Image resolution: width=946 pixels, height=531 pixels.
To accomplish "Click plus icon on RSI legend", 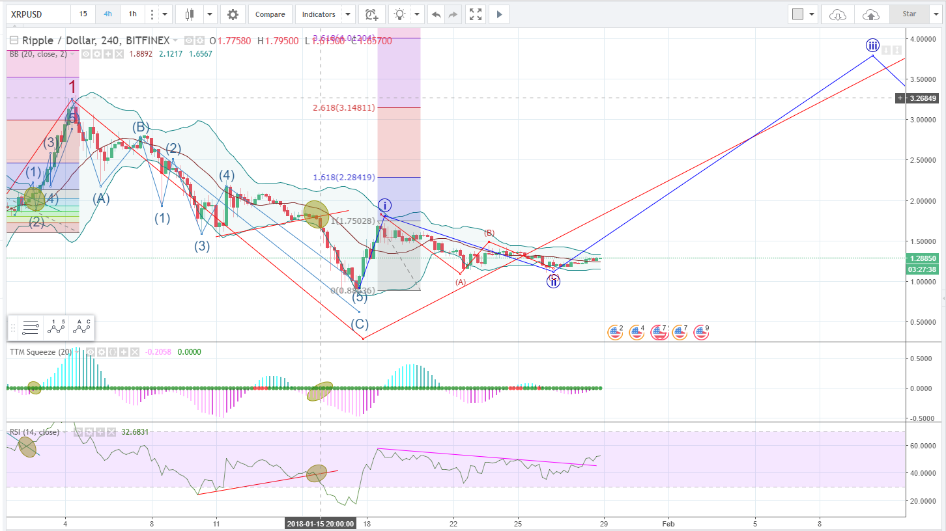I will (x=100, y=432).
